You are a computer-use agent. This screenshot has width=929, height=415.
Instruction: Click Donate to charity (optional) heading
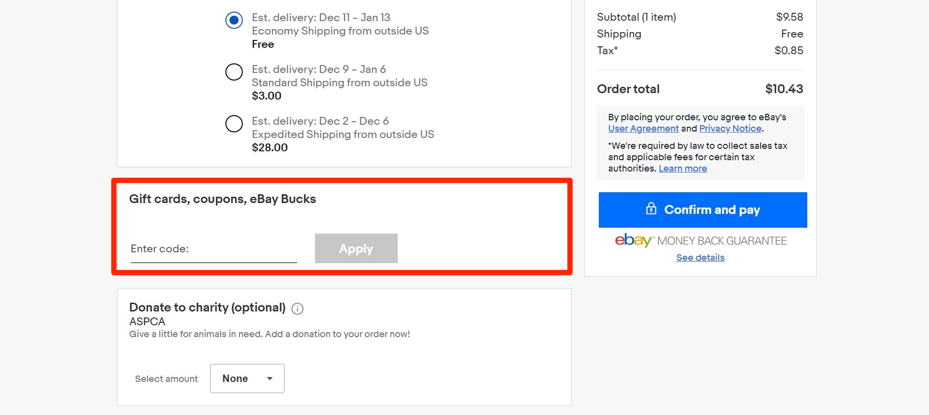(207, 308)
